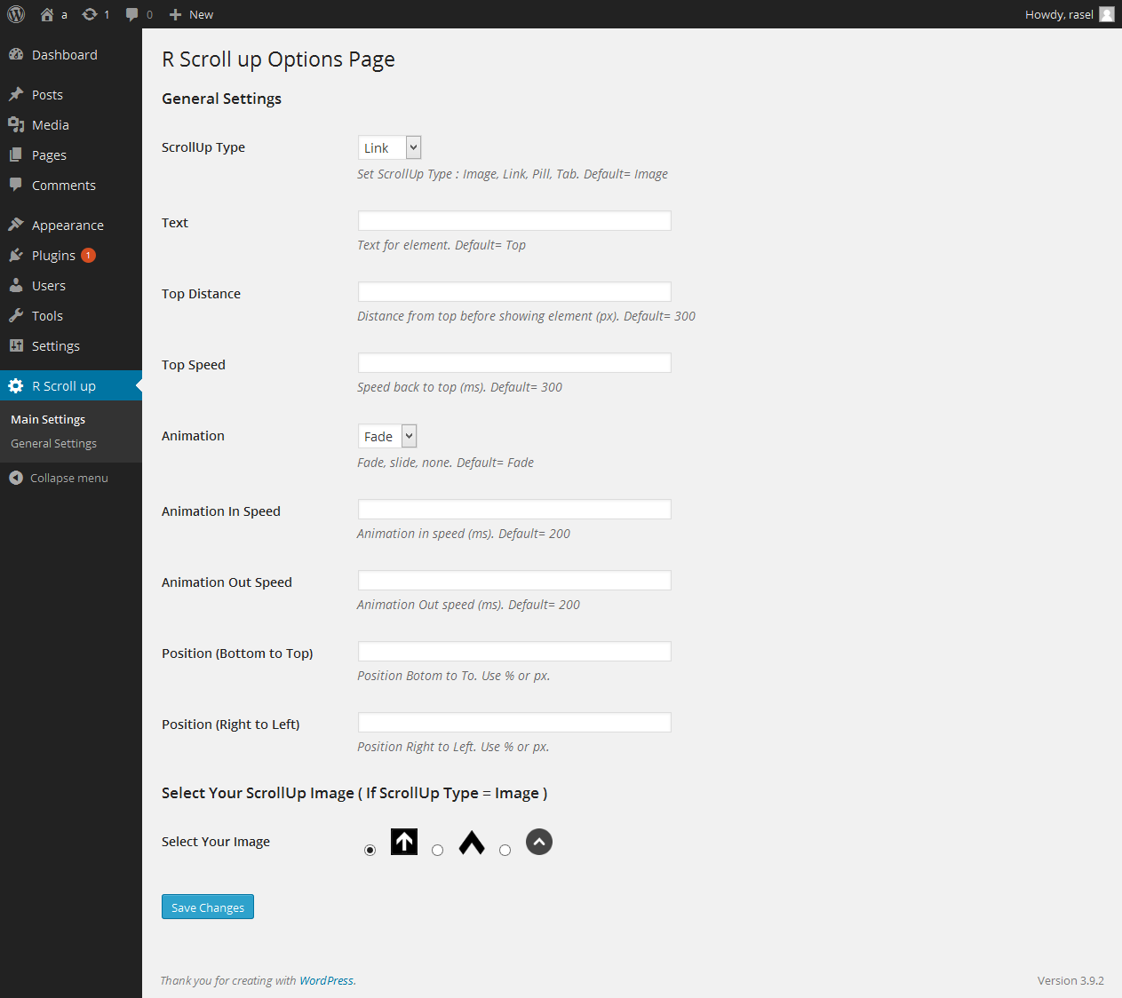Go to General Settings submenu
The height and width of the screenshot is (998, 1122).
(53, 443)
